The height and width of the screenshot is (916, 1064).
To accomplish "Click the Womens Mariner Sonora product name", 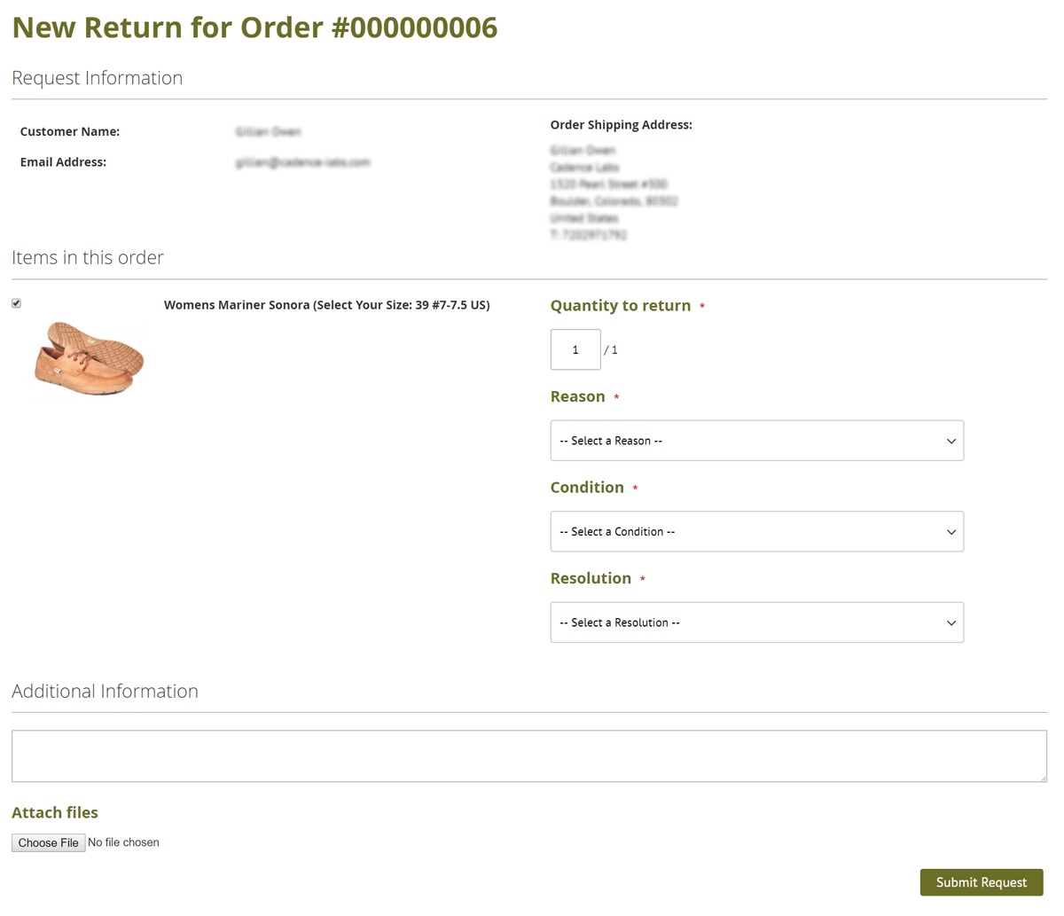I will pos(326,305).
